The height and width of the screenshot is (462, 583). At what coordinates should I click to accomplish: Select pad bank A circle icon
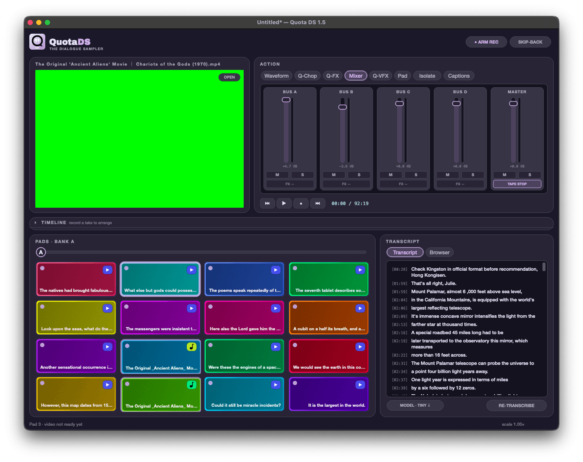(41, 253)
